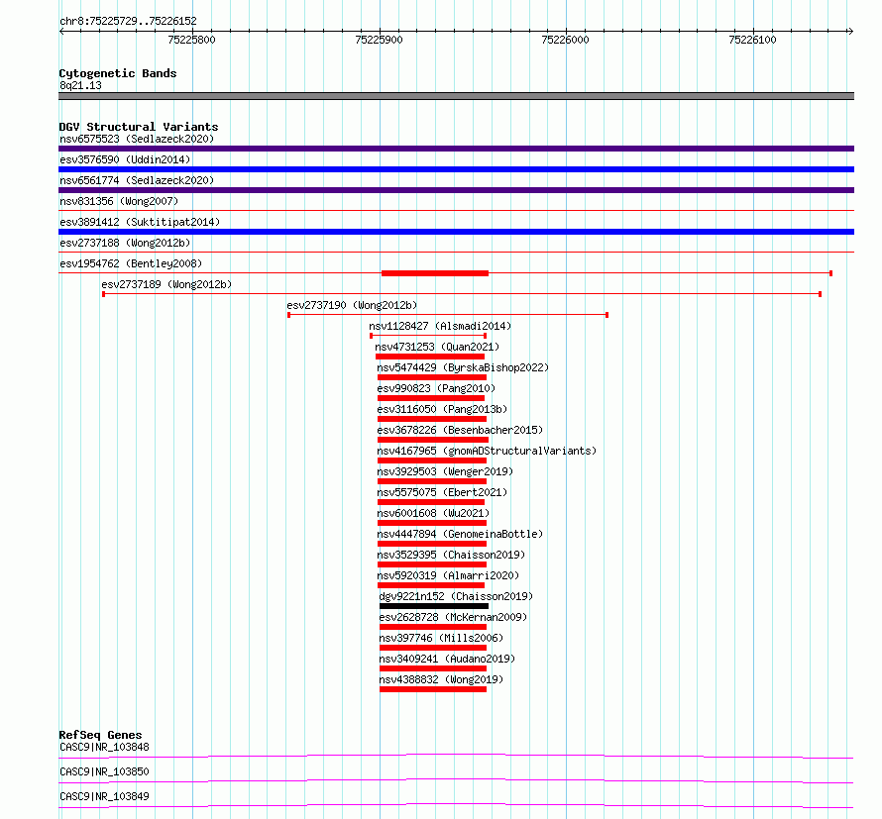Screen dimensions: 882x819
Task: Open variant esv2737190 (Wong2012b) label
Action: 352,305
